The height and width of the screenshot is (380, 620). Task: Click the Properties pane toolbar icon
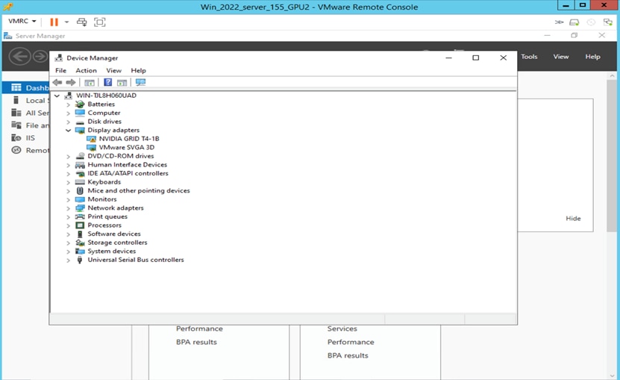(122, 82)
